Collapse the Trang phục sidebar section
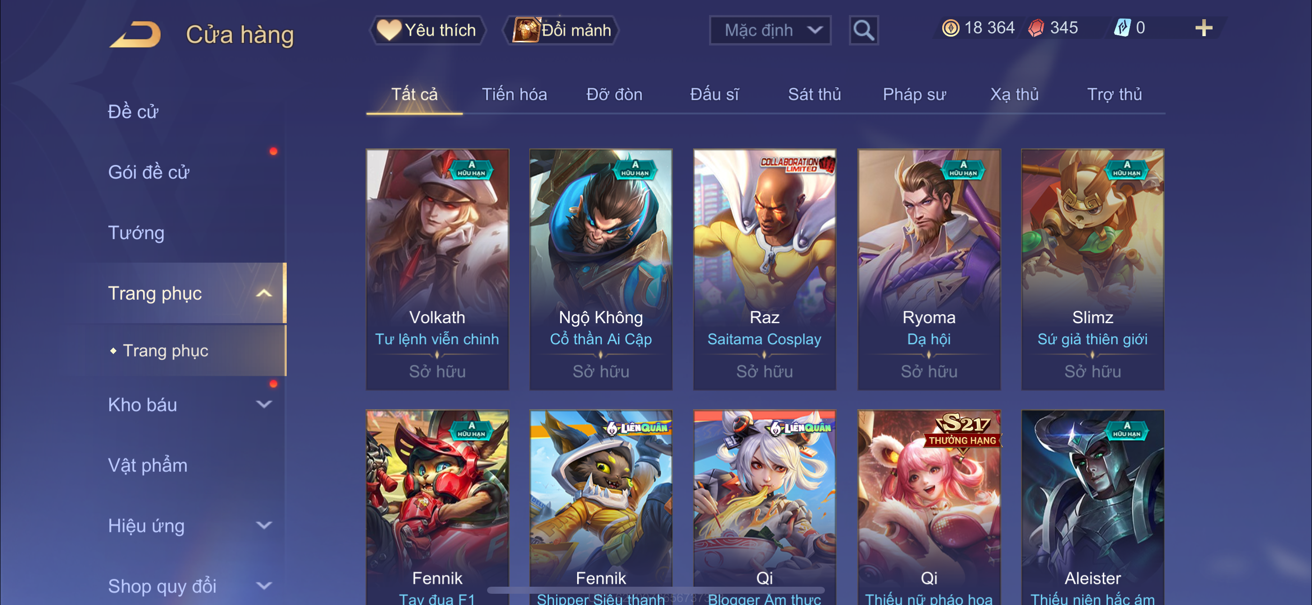This screenshot has height=605, width=1312. [263, 294]
